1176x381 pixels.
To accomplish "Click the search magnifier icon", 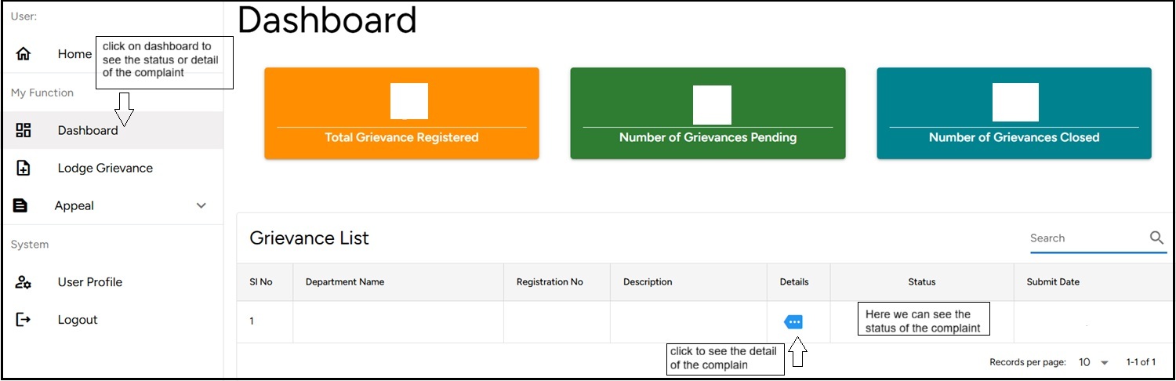I will [1156, 238].
